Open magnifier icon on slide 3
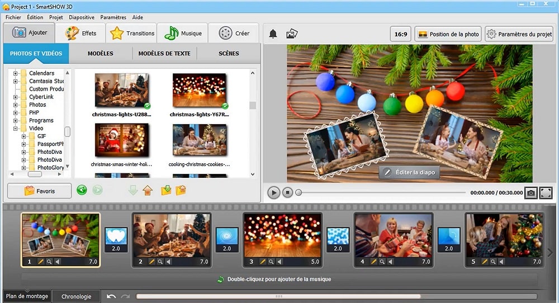The image size is (559, 303). point(271,262)
